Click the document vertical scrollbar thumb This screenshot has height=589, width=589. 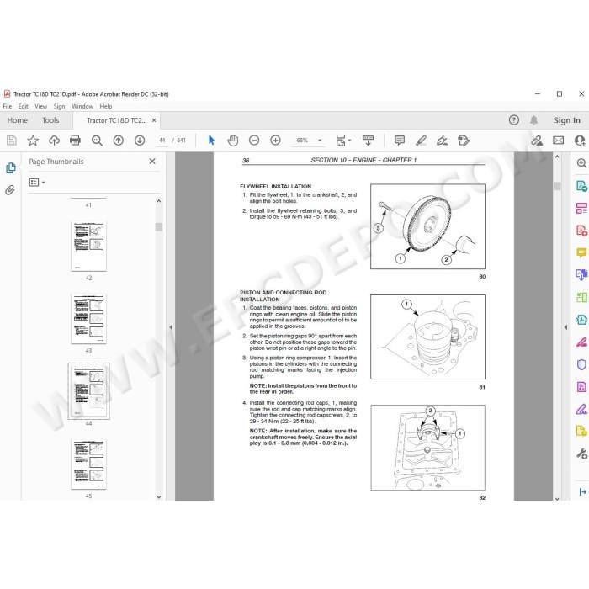pyautogui.click(x=557, y=186)
